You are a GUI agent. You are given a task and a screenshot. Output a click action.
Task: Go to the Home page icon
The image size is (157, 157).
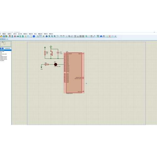[10, 36]
